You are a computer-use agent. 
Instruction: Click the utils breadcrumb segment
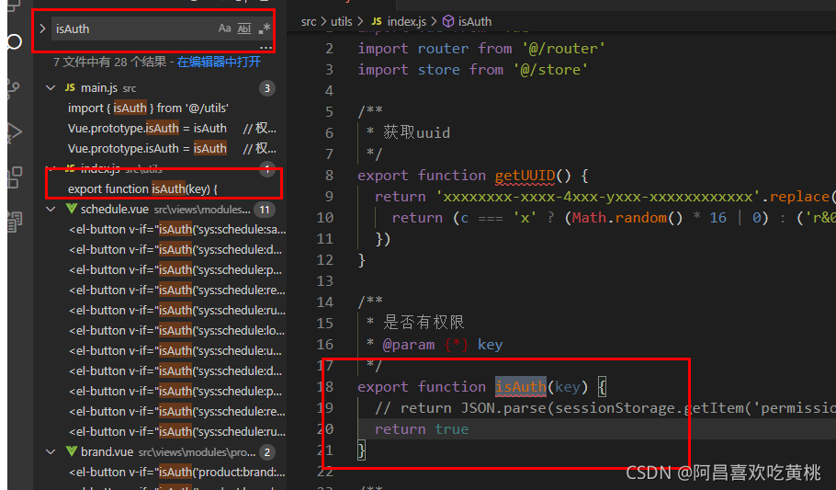click(x=341, y=22)
